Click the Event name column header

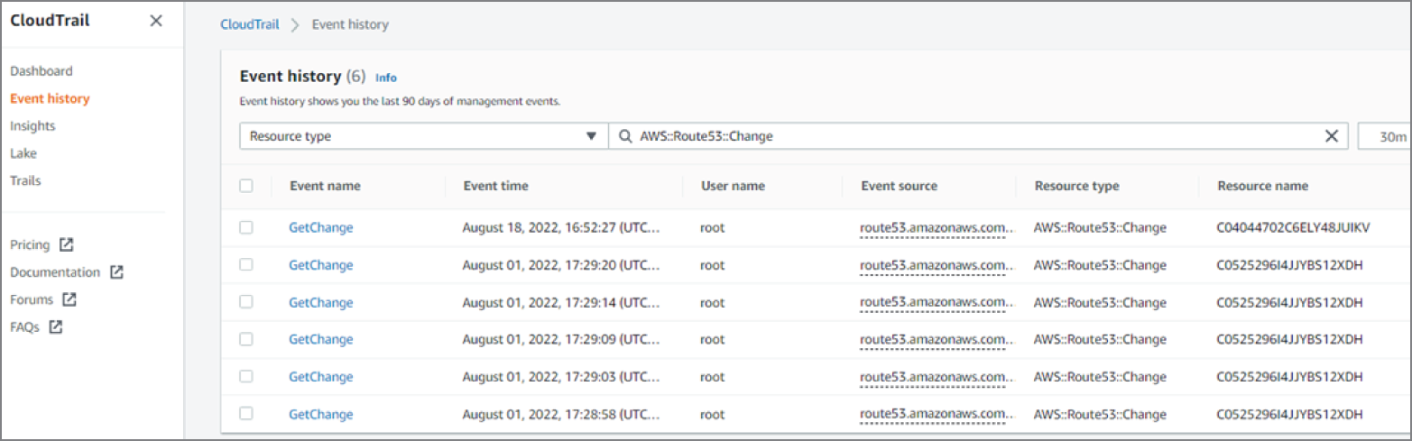click(325, 186)
